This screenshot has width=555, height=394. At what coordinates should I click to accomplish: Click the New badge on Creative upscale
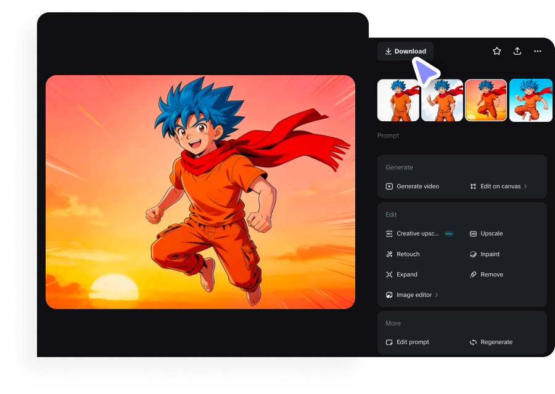point(449,233)
